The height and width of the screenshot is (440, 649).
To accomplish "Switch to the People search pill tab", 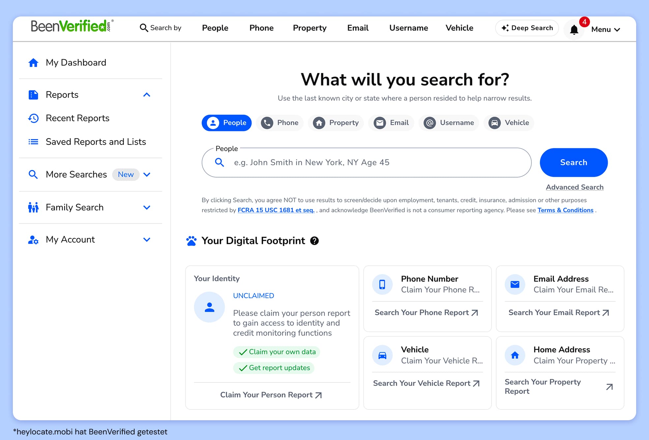I will 226,123.
